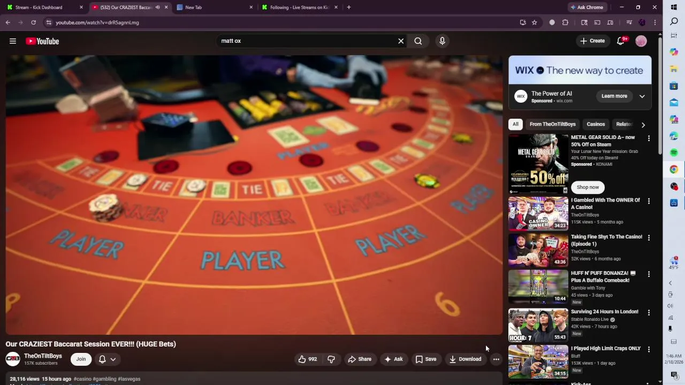This screenshot has height=385, width=685.
Task: Open options for 'Surviving 24 Hours In London' video
Action: coord(649,312)
